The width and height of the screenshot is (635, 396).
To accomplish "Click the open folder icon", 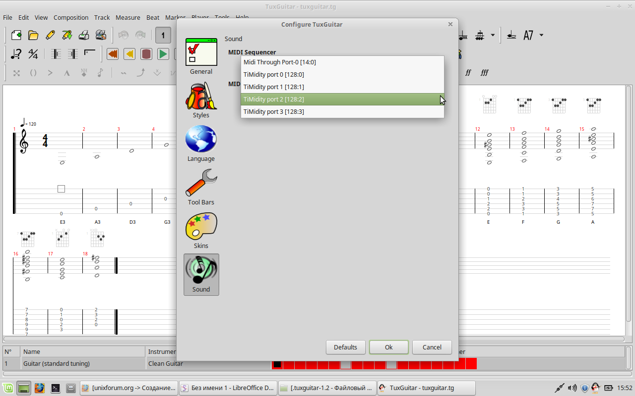I will [x=33, y=35].
